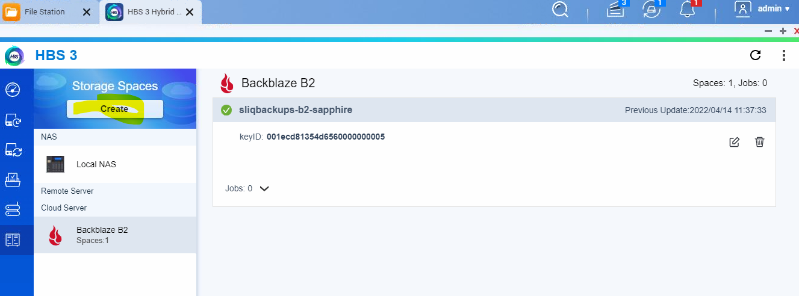The height and width of the screenshot is (296, 799).
Task: Click the Remote Server section label
Action: [67, 191]
